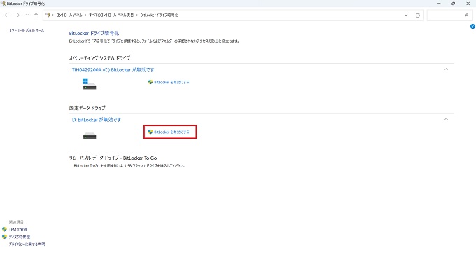Select すべてのコントロール パネル項目 breadcrumb
Viewport: 476px width, 253px height.
point(111,15)
